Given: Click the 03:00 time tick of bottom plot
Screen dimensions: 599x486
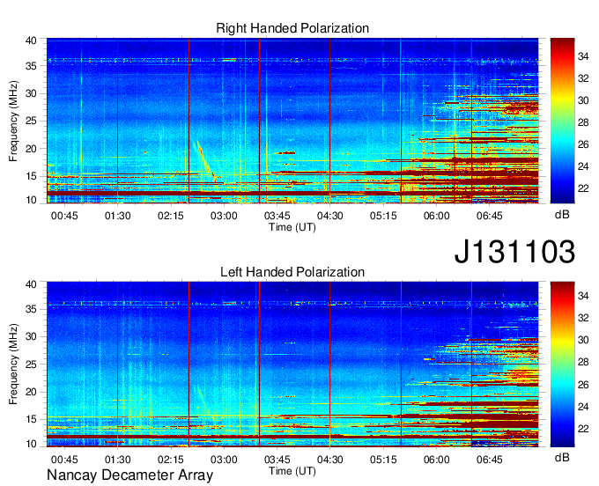Looking at the screenshot, I should [224, 460].
